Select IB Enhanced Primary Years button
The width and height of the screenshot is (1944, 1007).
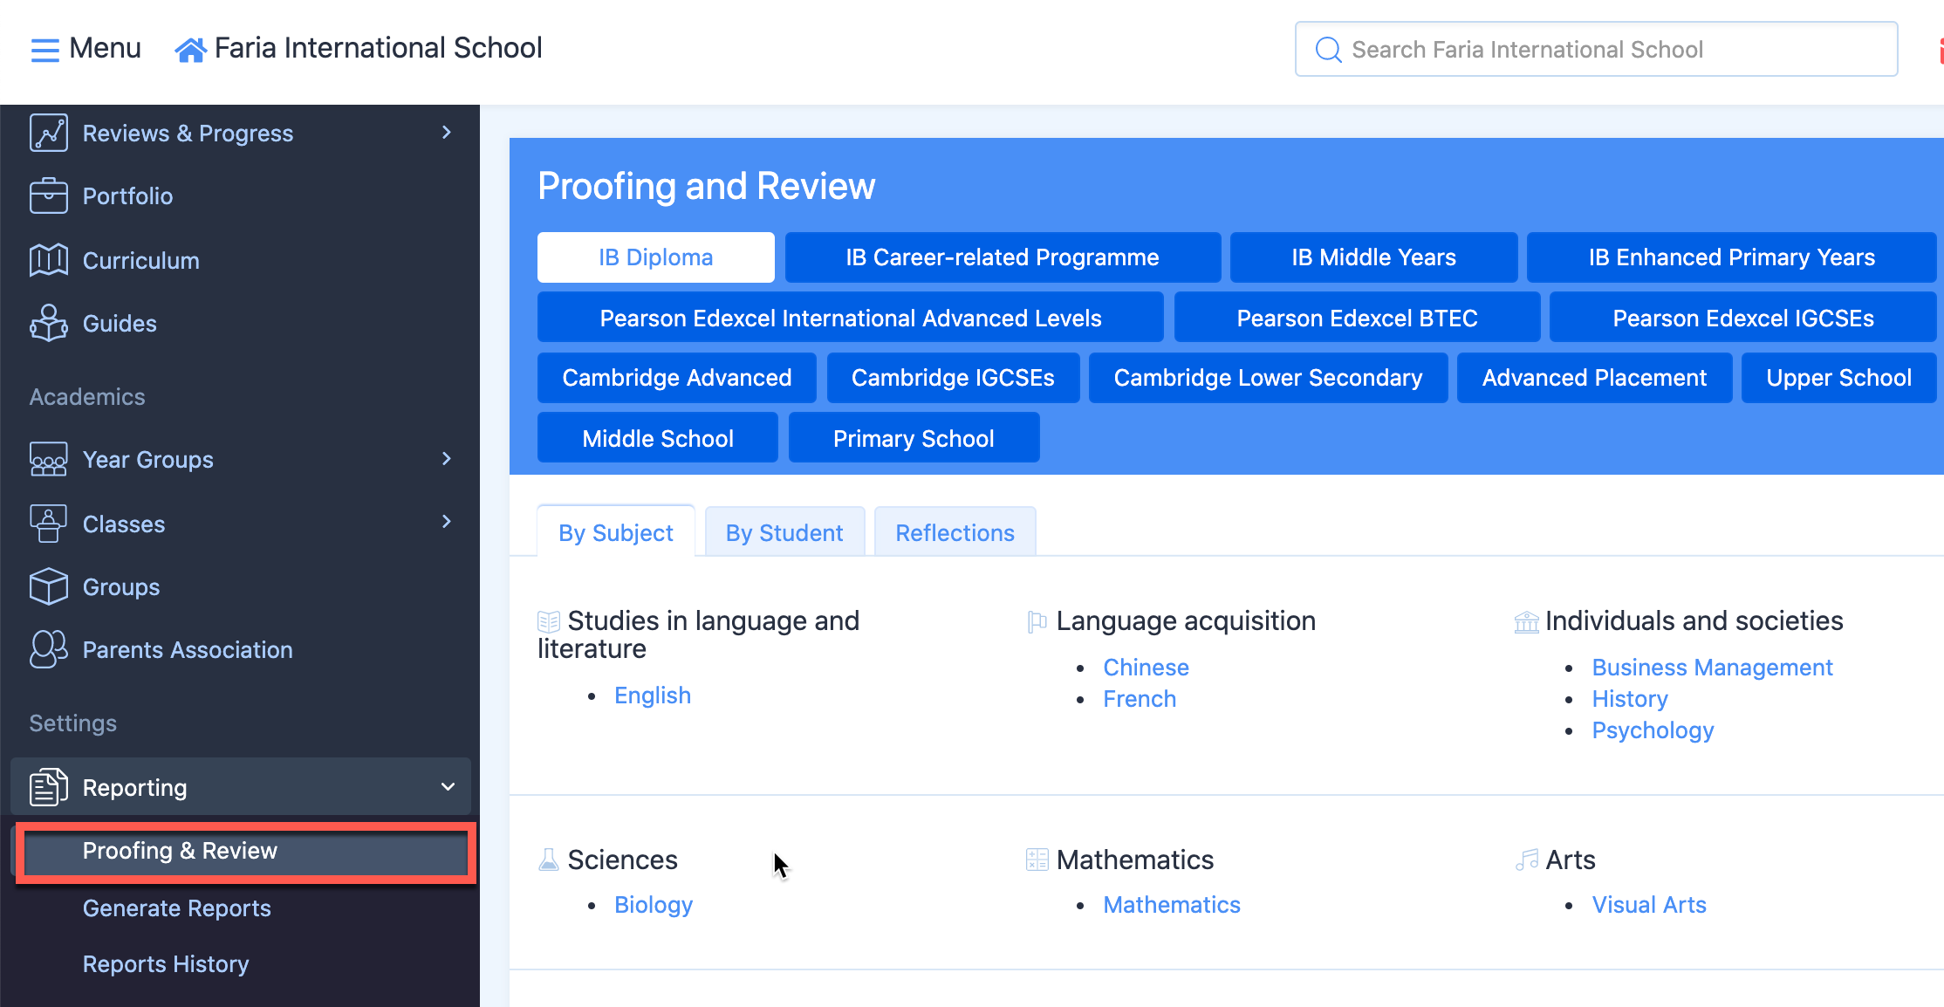(x=1731, y=257)
